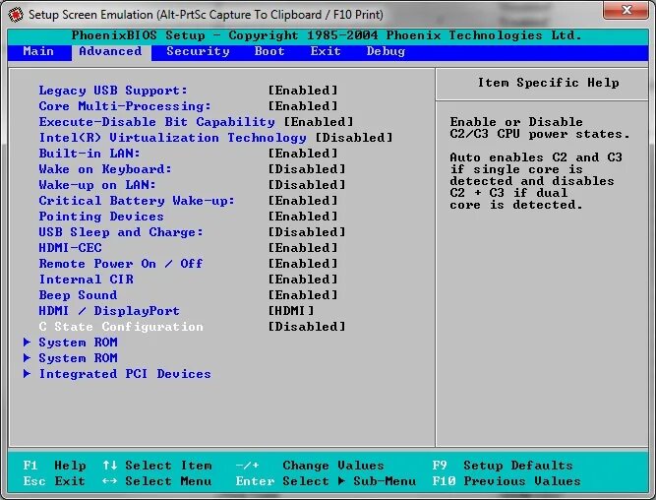Click the red application icon in title bar
This screenshot has height=500, width=656.
point(16,15)
